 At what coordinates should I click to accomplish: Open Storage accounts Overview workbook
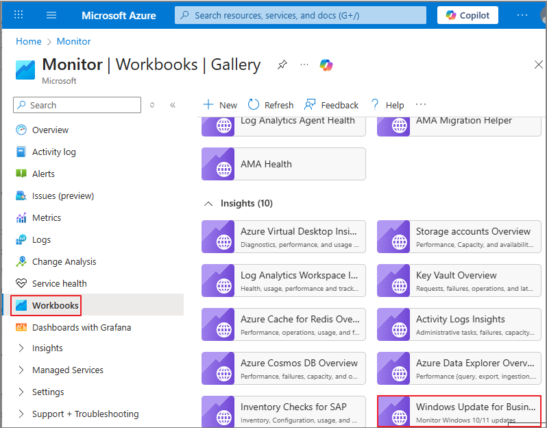coord(459,237)
